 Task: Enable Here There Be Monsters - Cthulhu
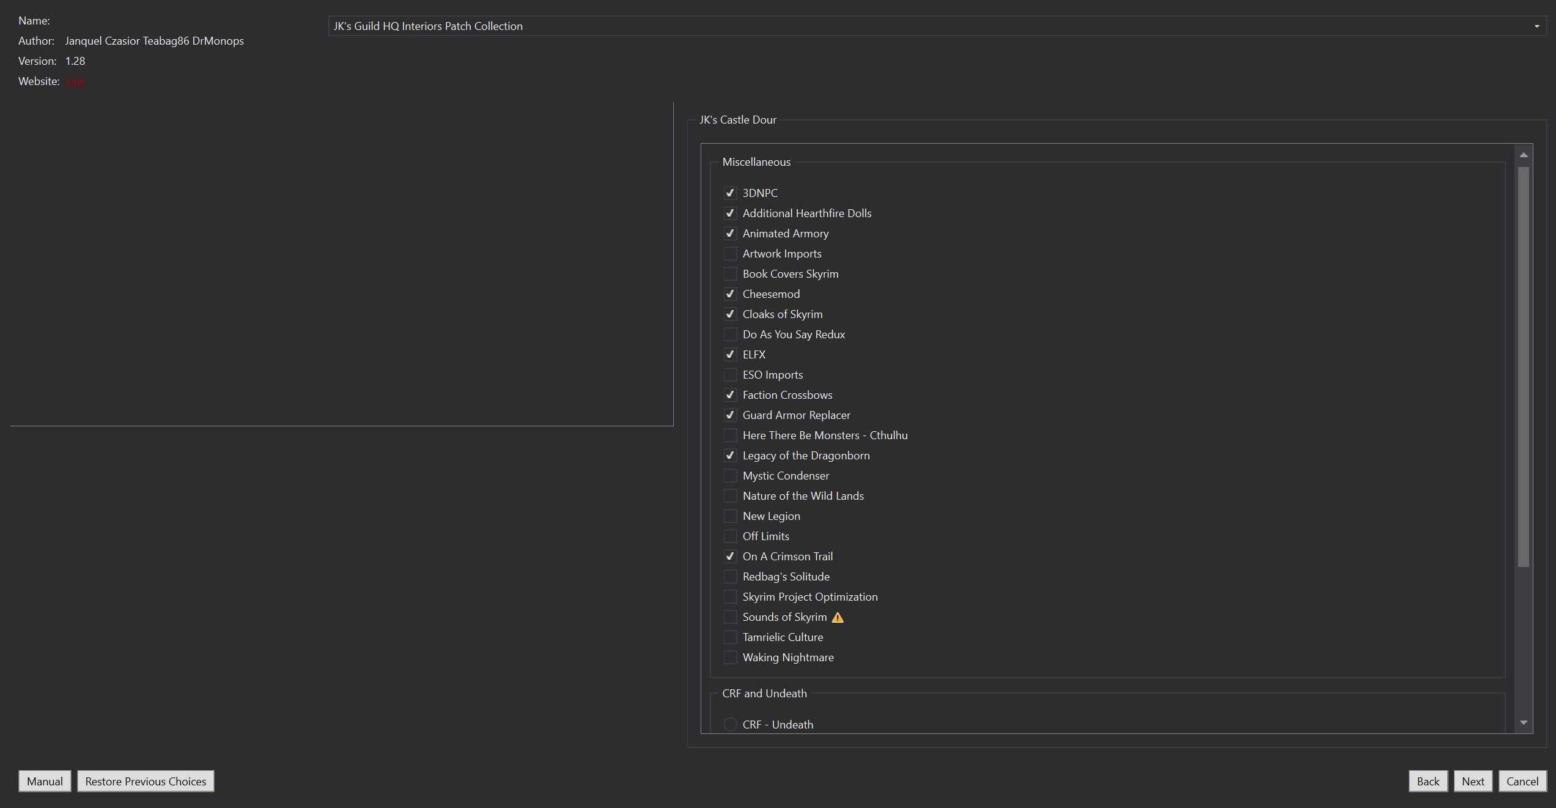click(x=730, y=435)
